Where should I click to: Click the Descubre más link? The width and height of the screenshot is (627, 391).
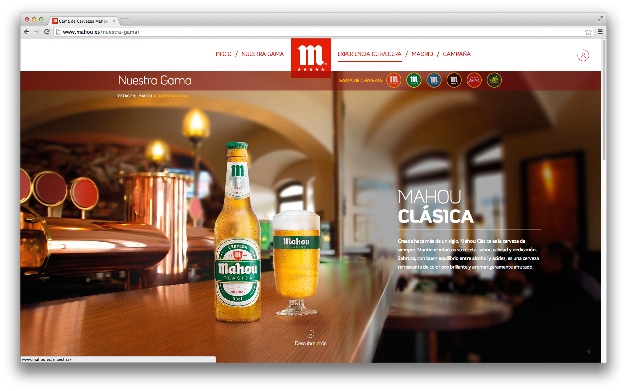pos(311,343)
